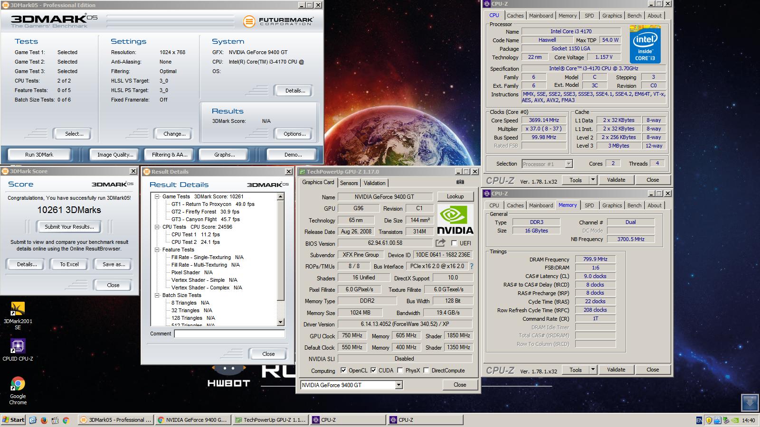Click the Intel Core i3 logo in CPU-Z
The height and width of the screenshot is (427, 760).
[645, 44]
